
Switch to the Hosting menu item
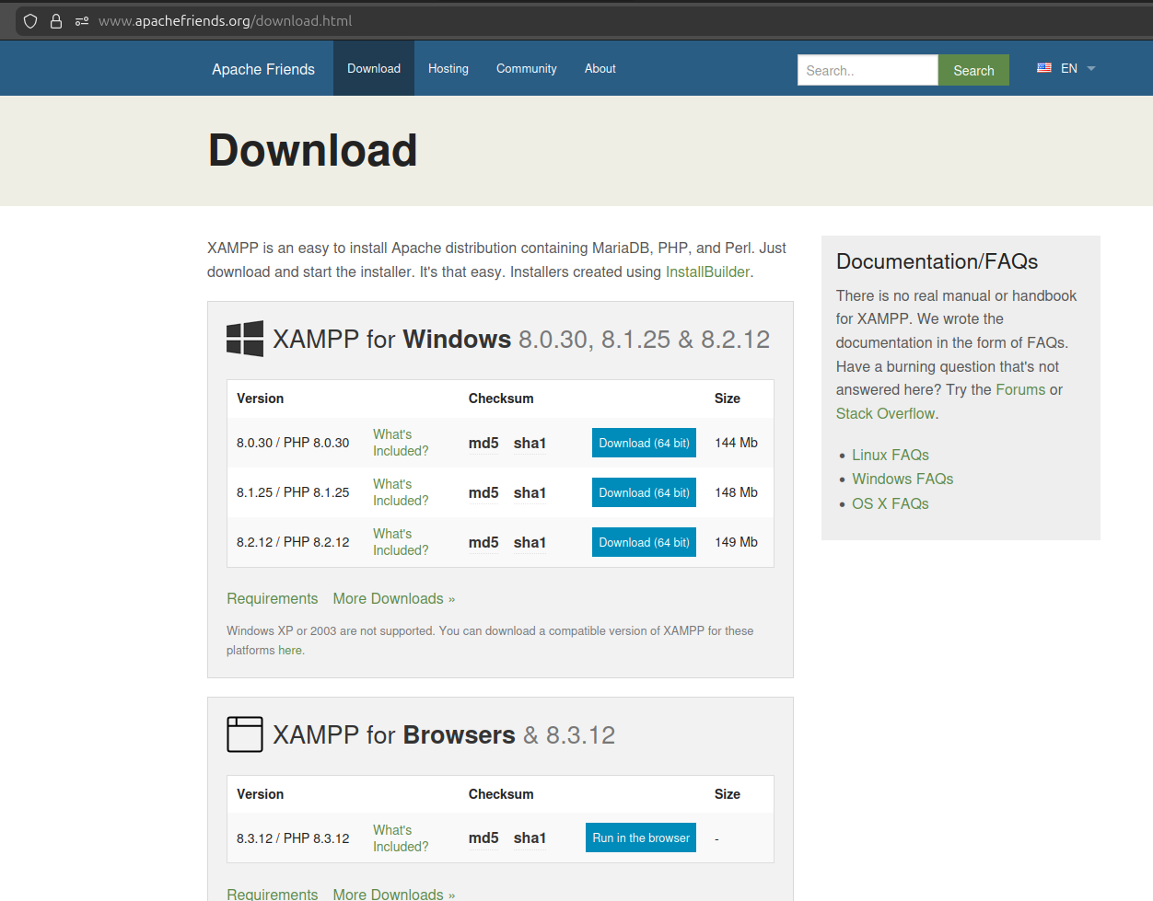click(448, 68)
